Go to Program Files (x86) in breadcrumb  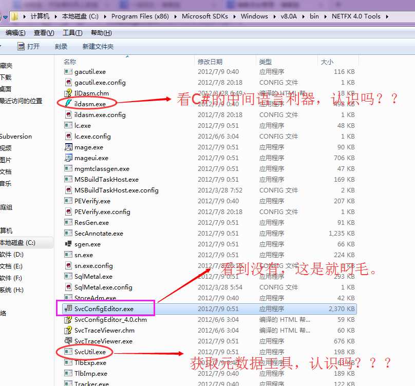pos(140,16)
